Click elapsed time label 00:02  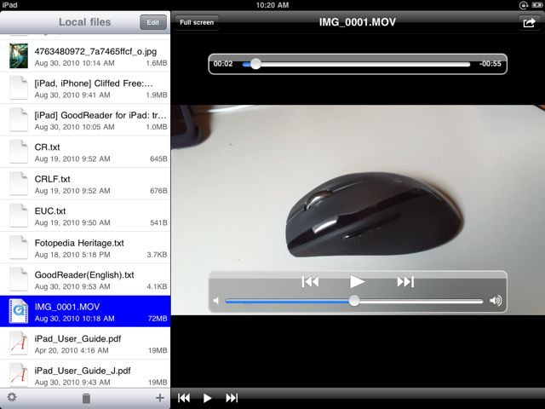[223, 64]
